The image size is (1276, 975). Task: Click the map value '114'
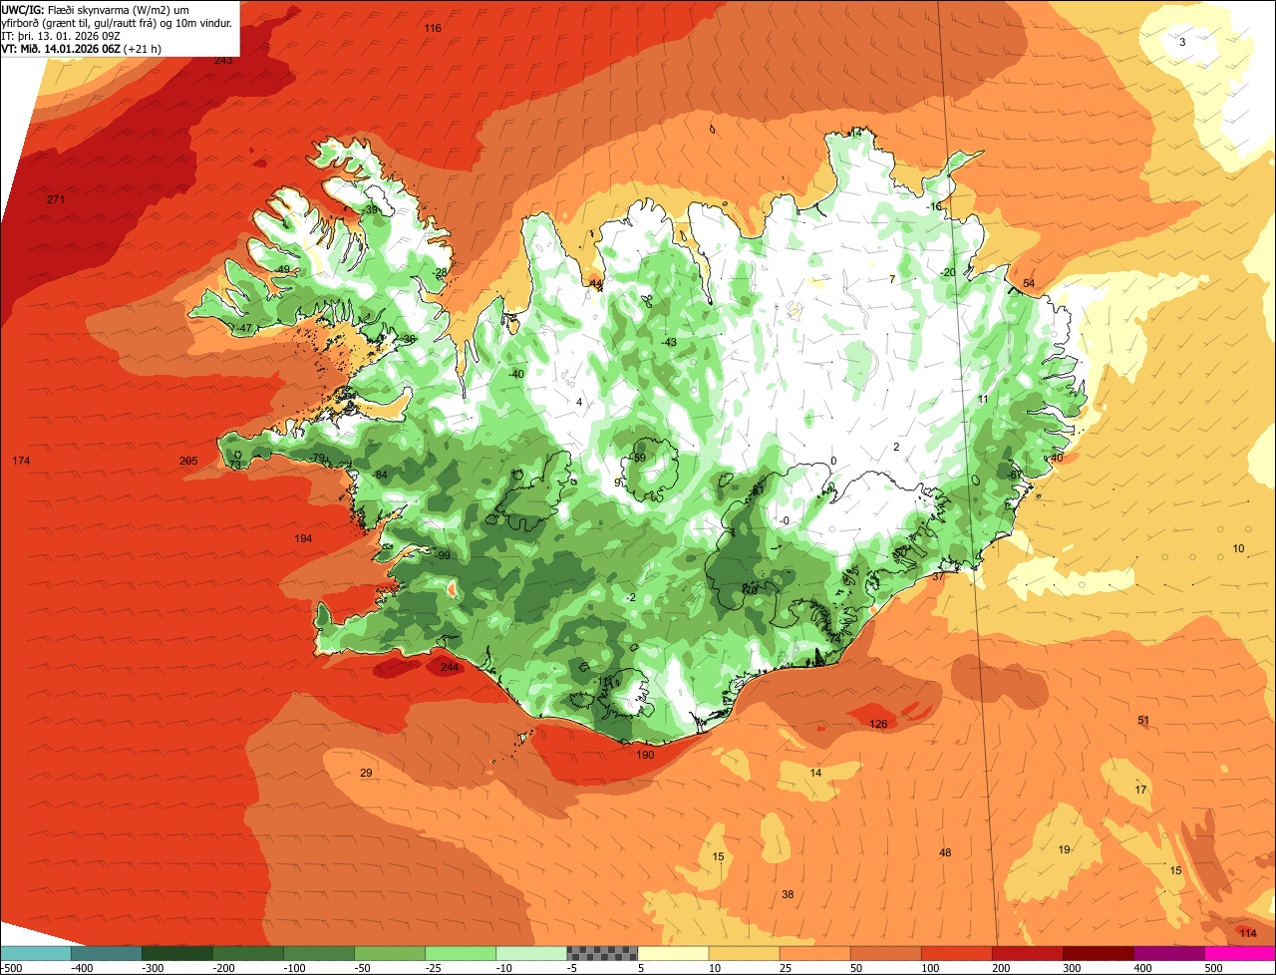point(1248,933)
